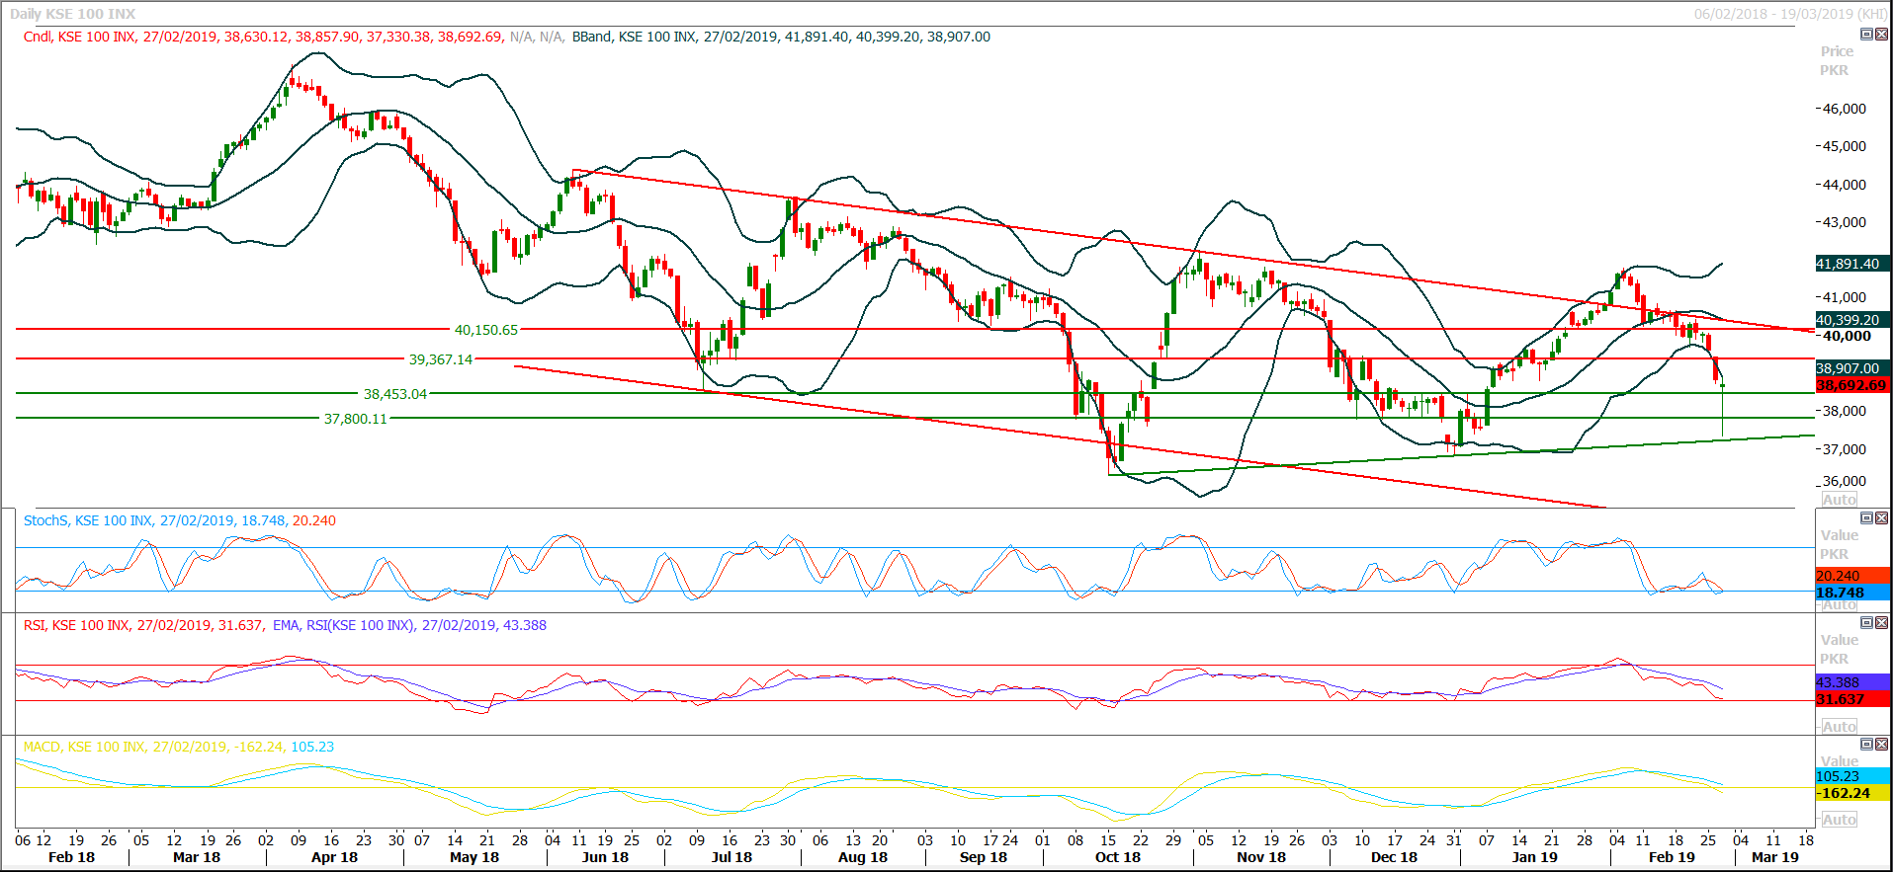Click the 105.23 MACD axis tag

pos(1852,776)
